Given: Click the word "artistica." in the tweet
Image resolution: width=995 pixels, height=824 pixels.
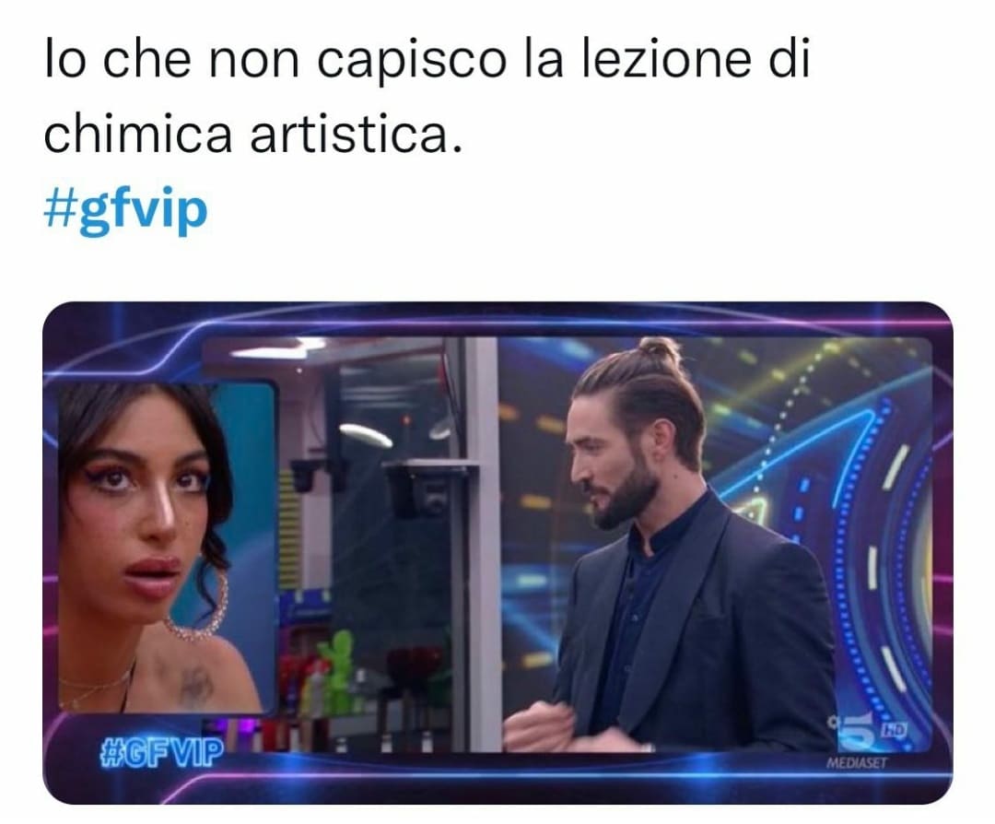Looking at the screenshot, I should point(356,135).
